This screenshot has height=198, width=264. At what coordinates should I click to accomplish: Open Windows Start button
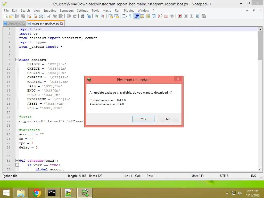(6, 193)
